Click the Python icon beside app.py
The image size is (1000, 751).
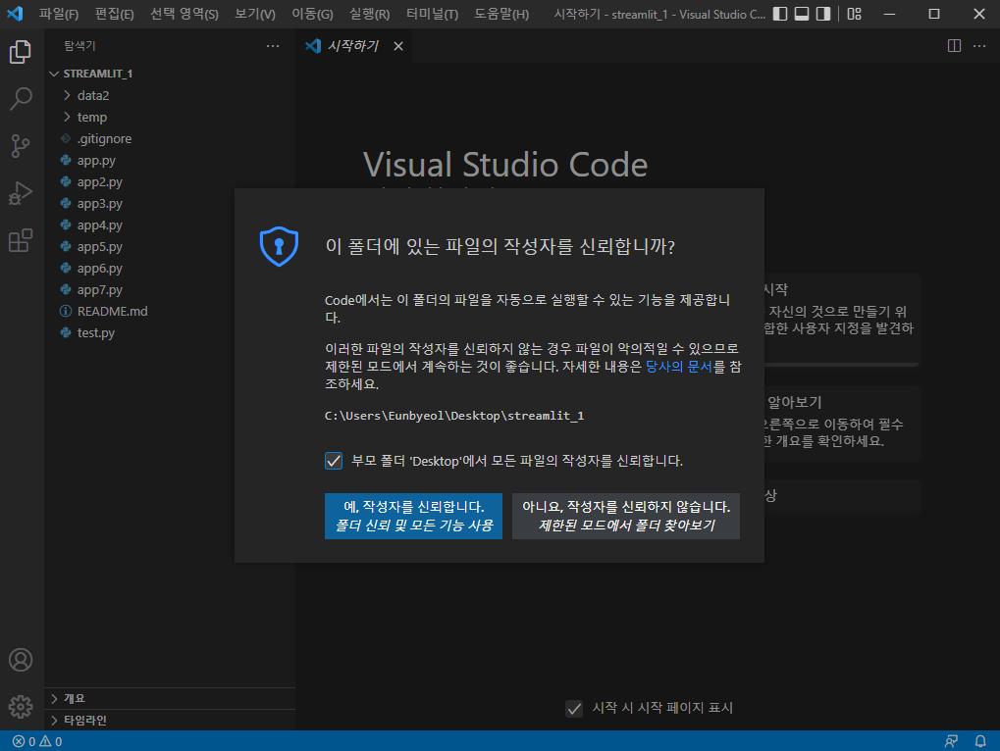pyautogui.click(x=65, y=160)
